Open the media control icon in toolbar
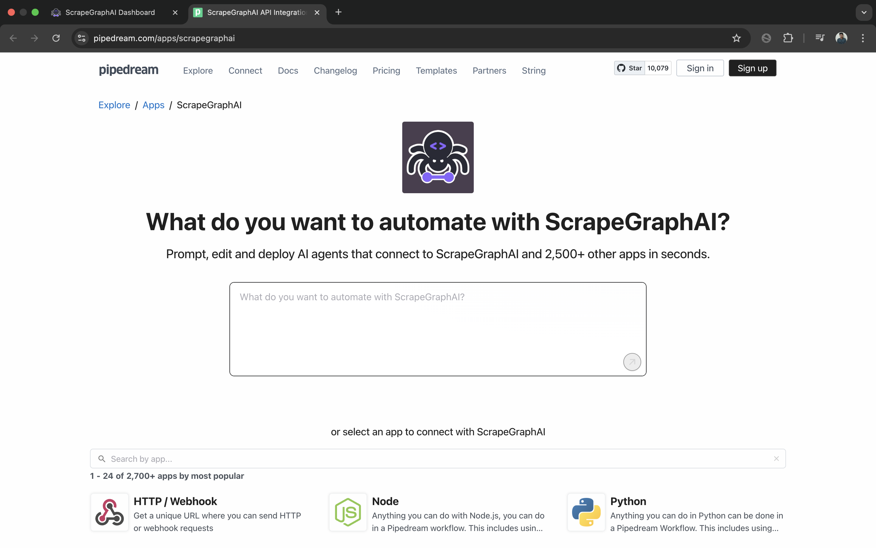This screenshot has width=876, height=548. [820, 38]
